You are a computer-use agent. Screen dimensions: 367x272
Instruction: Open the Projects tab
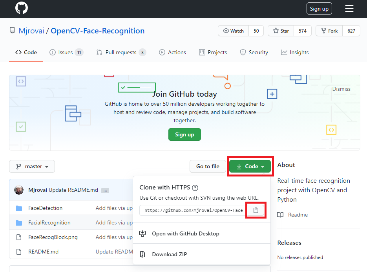tap(213, 52)
